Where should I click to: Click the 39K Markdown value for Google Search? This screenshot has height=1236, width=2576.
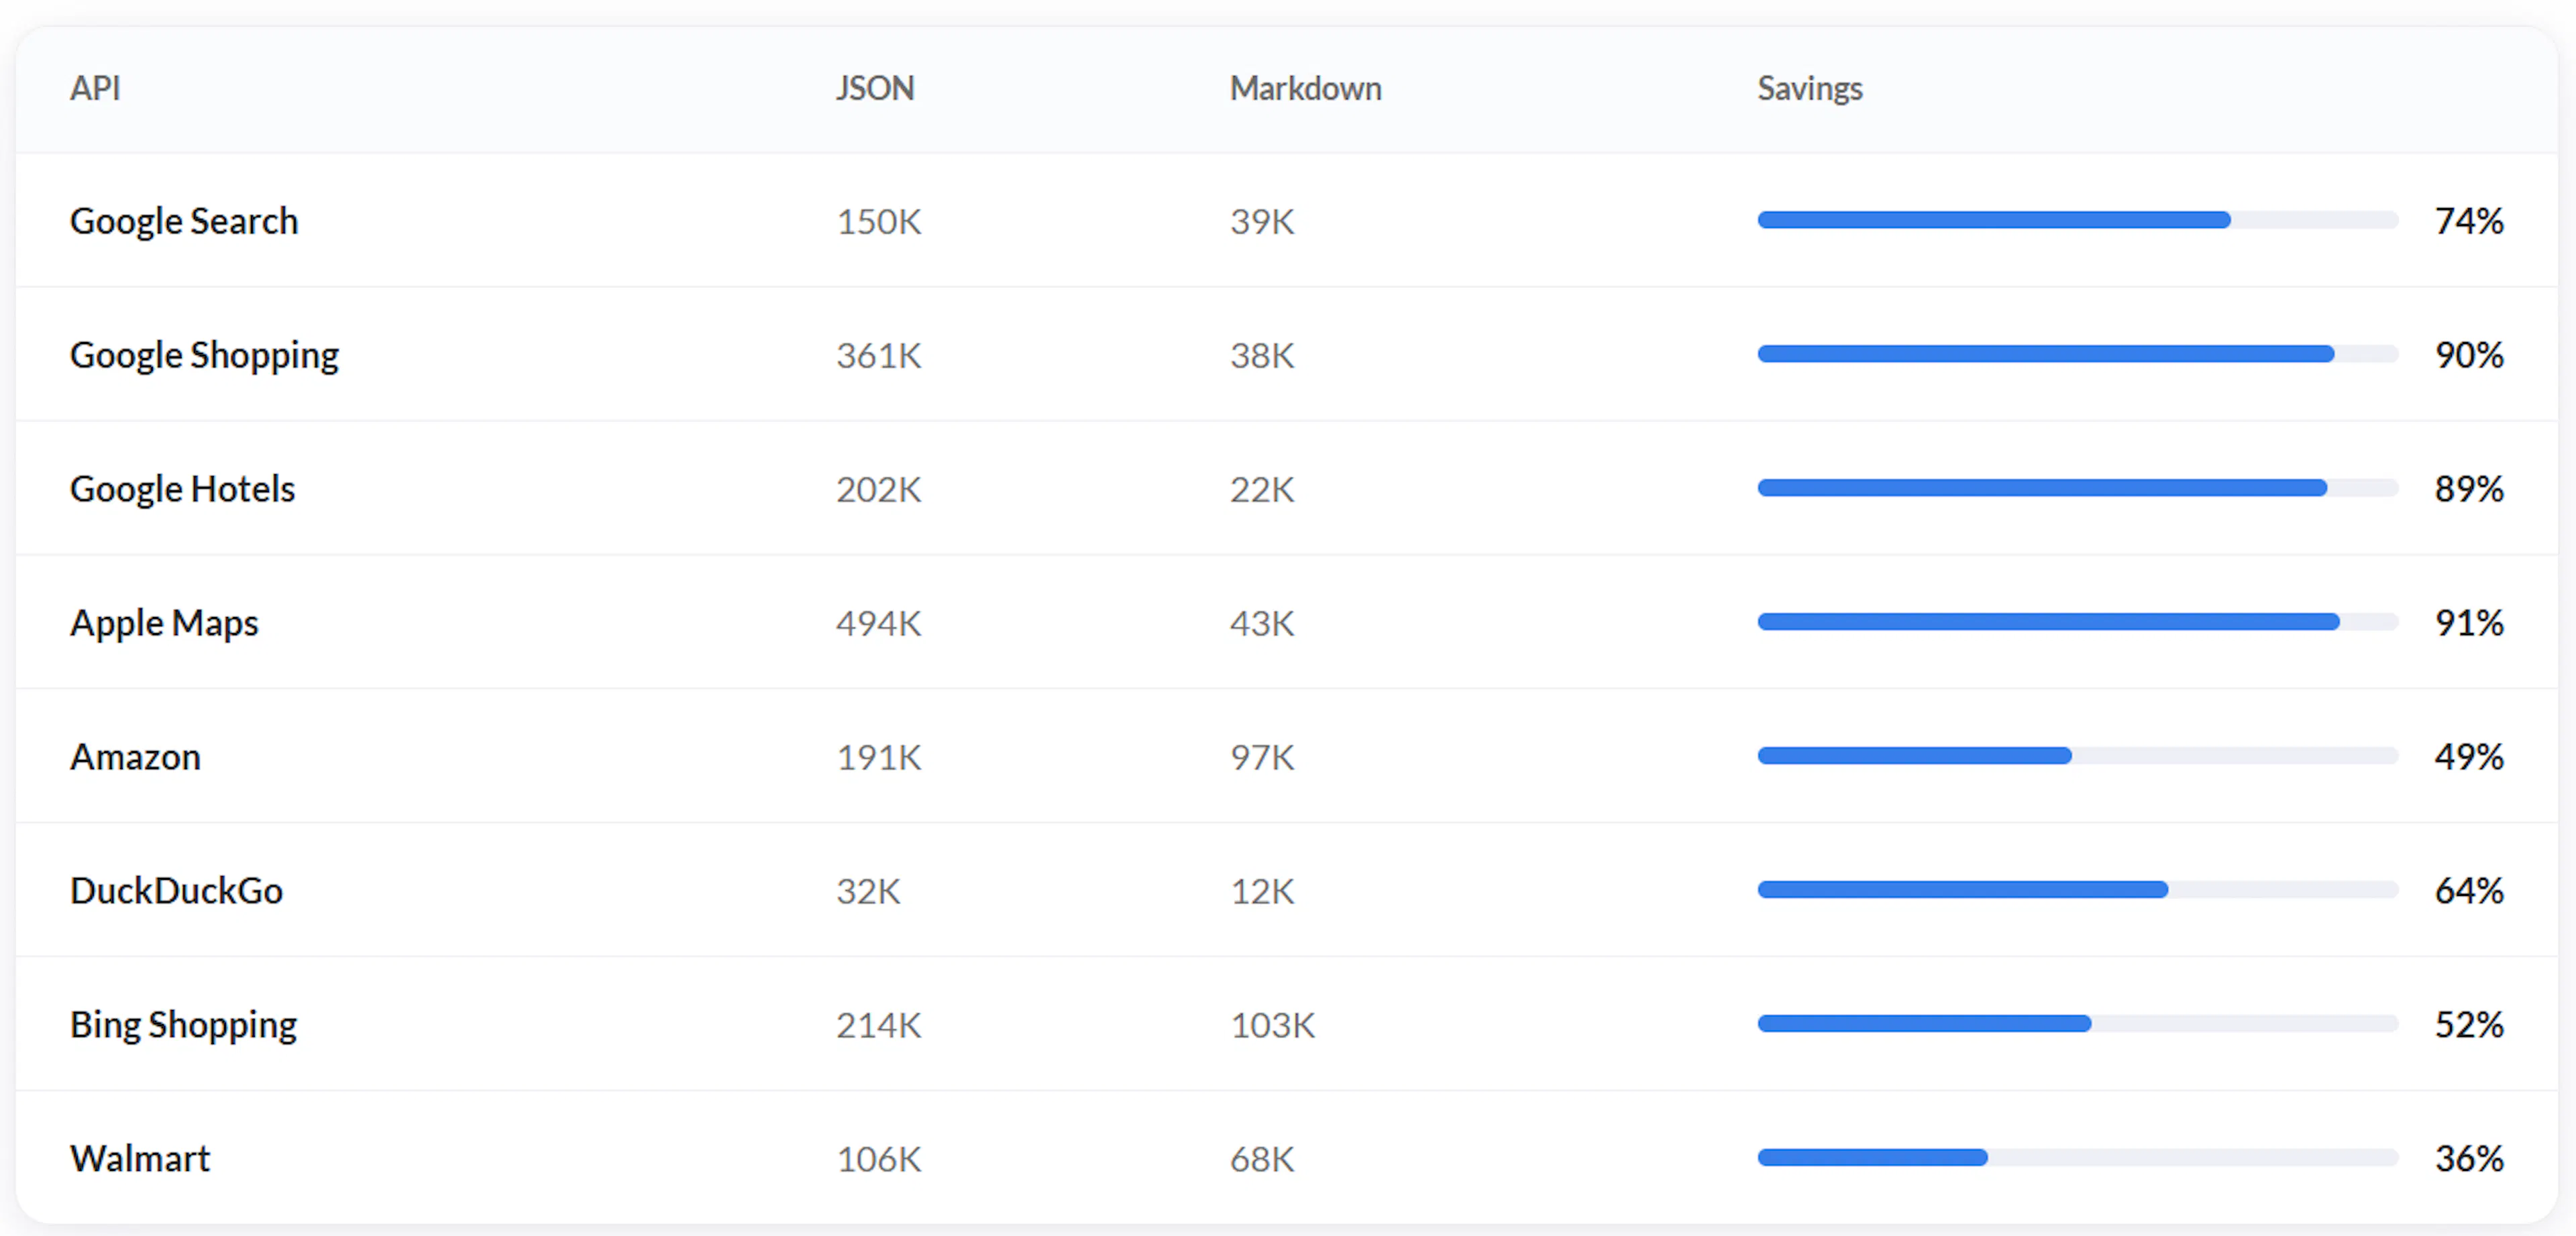click(1262, 221)
